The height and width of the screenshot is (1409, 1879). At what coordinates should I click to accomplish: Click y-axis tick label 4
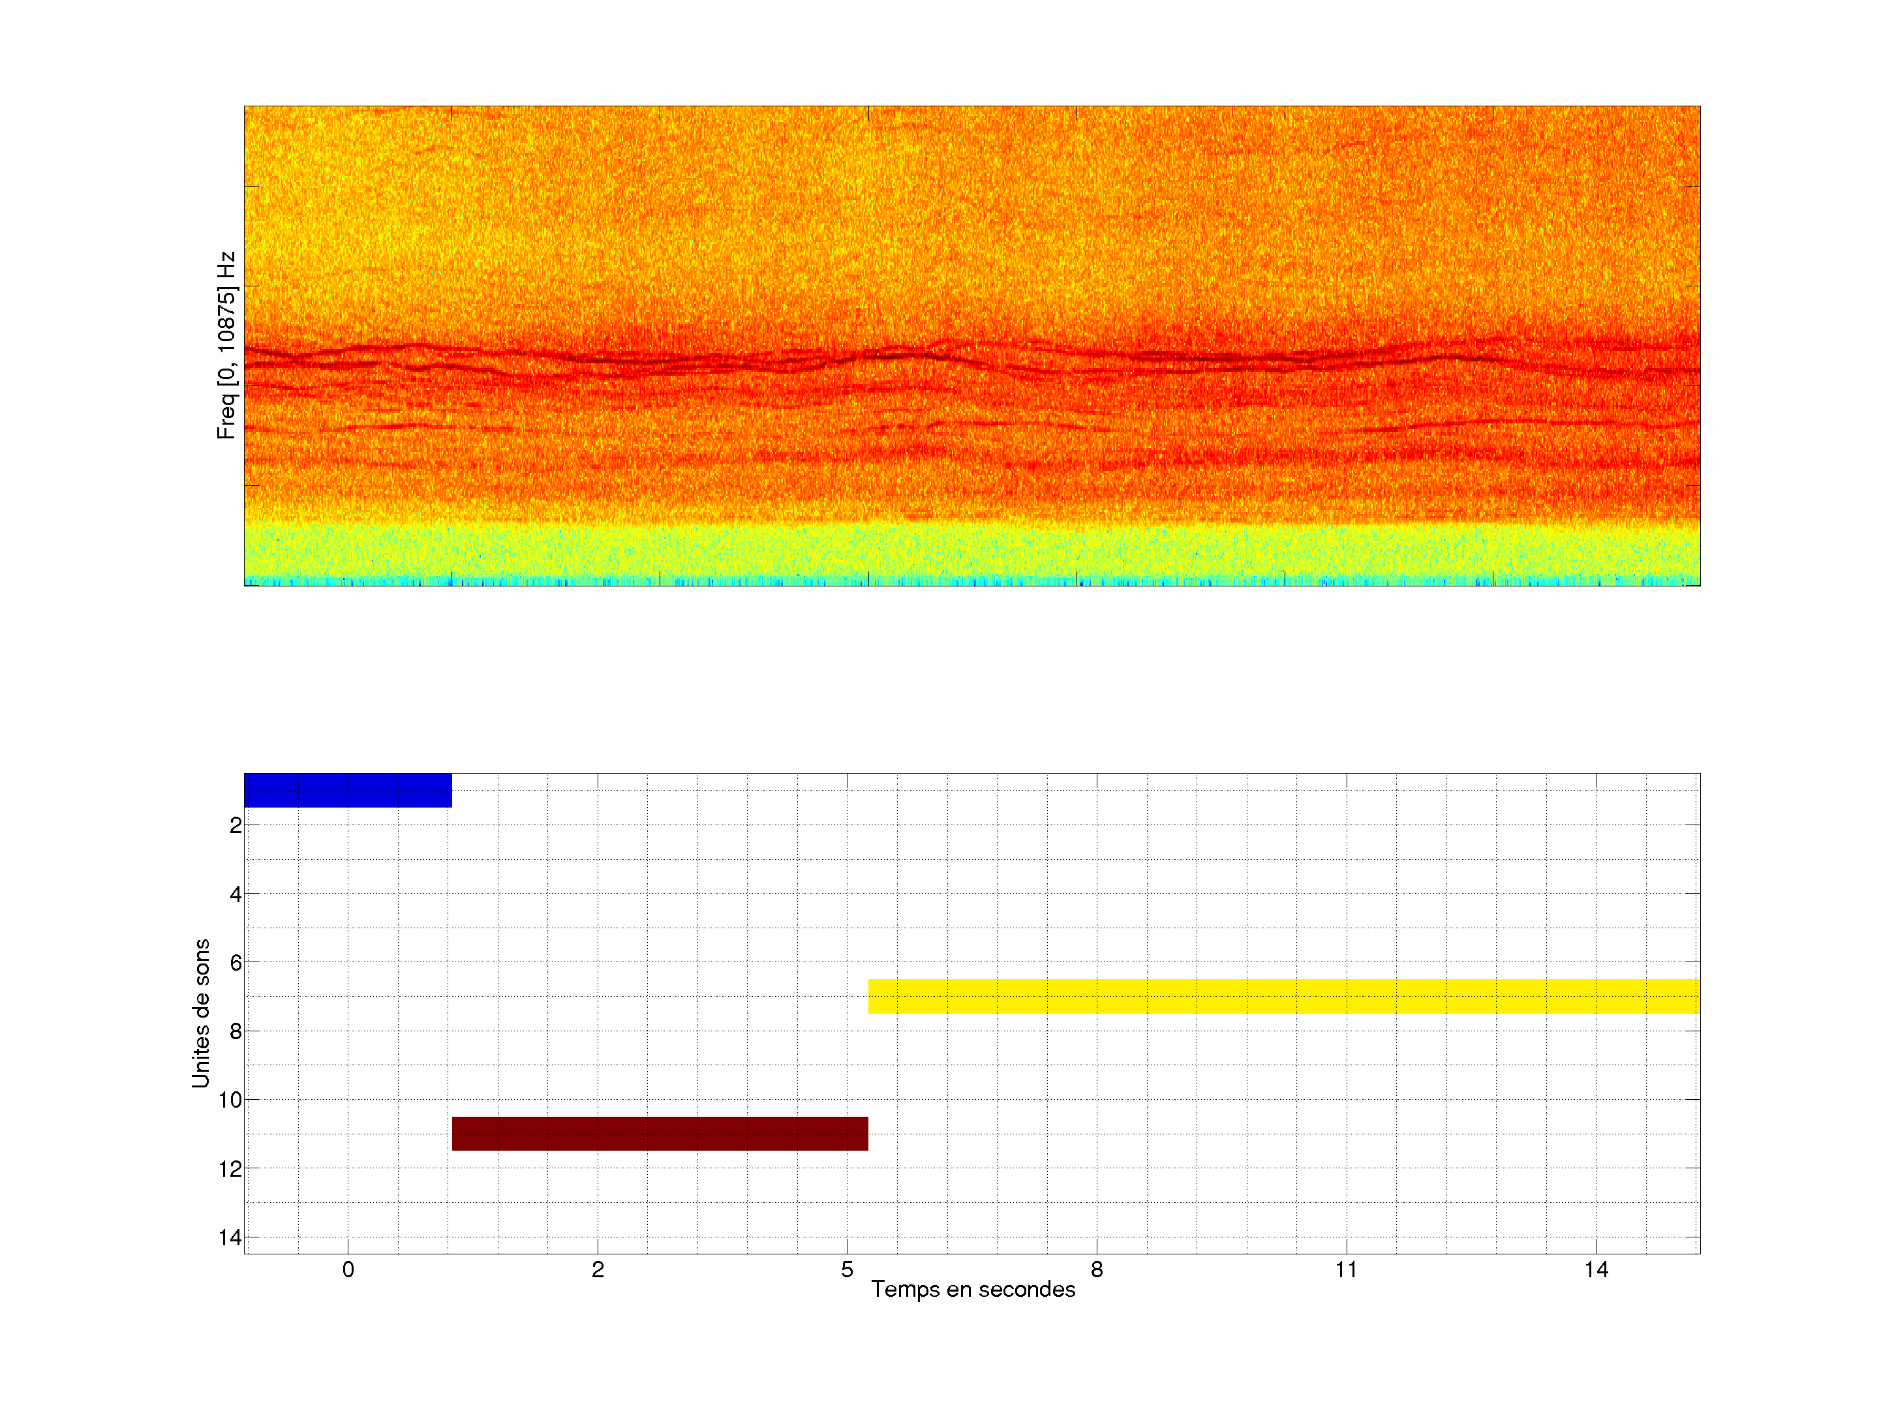click(x=236, y=894)
